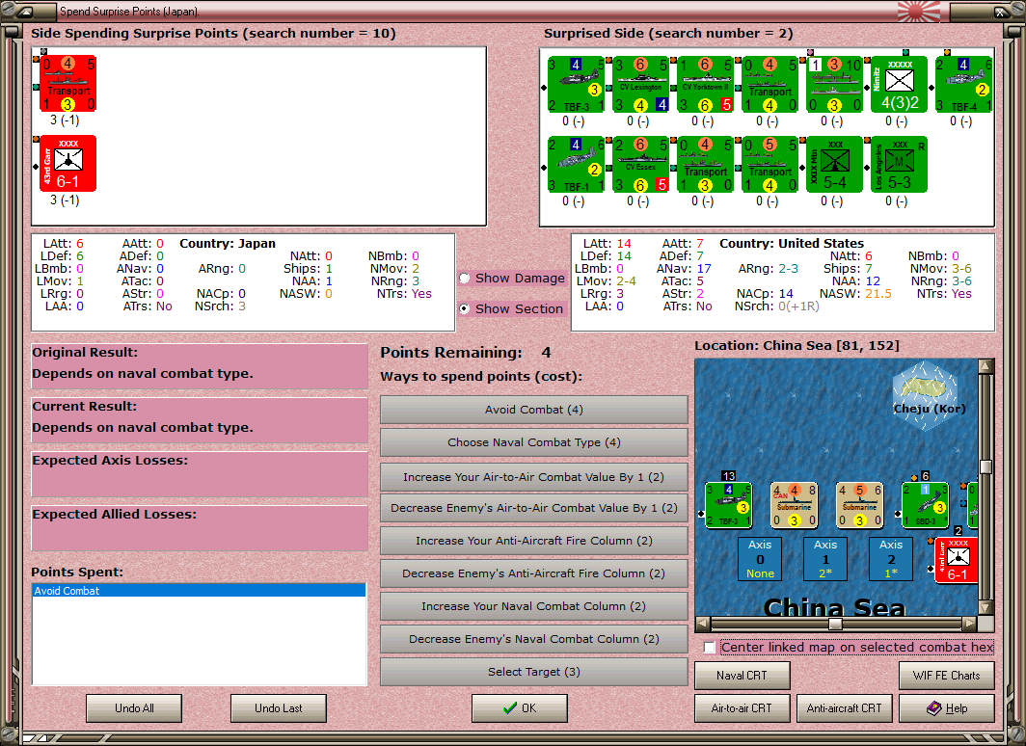Click the TBF-4 aircraft counter
Screen dimensions: 1026x746
tap(964, 85)
